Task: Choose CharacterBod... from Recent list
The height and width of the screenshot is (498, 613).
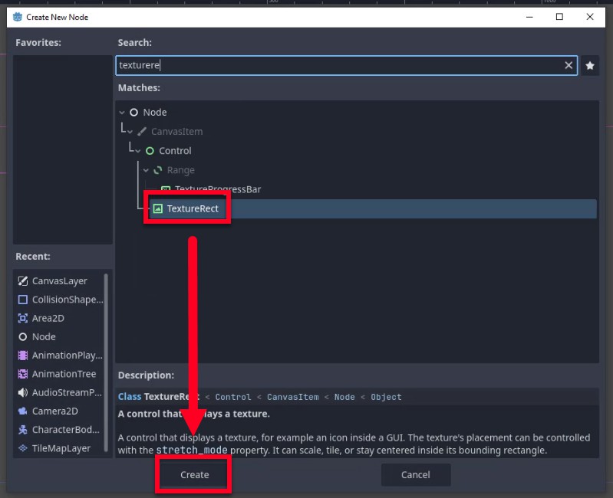Action: [59, 430]
